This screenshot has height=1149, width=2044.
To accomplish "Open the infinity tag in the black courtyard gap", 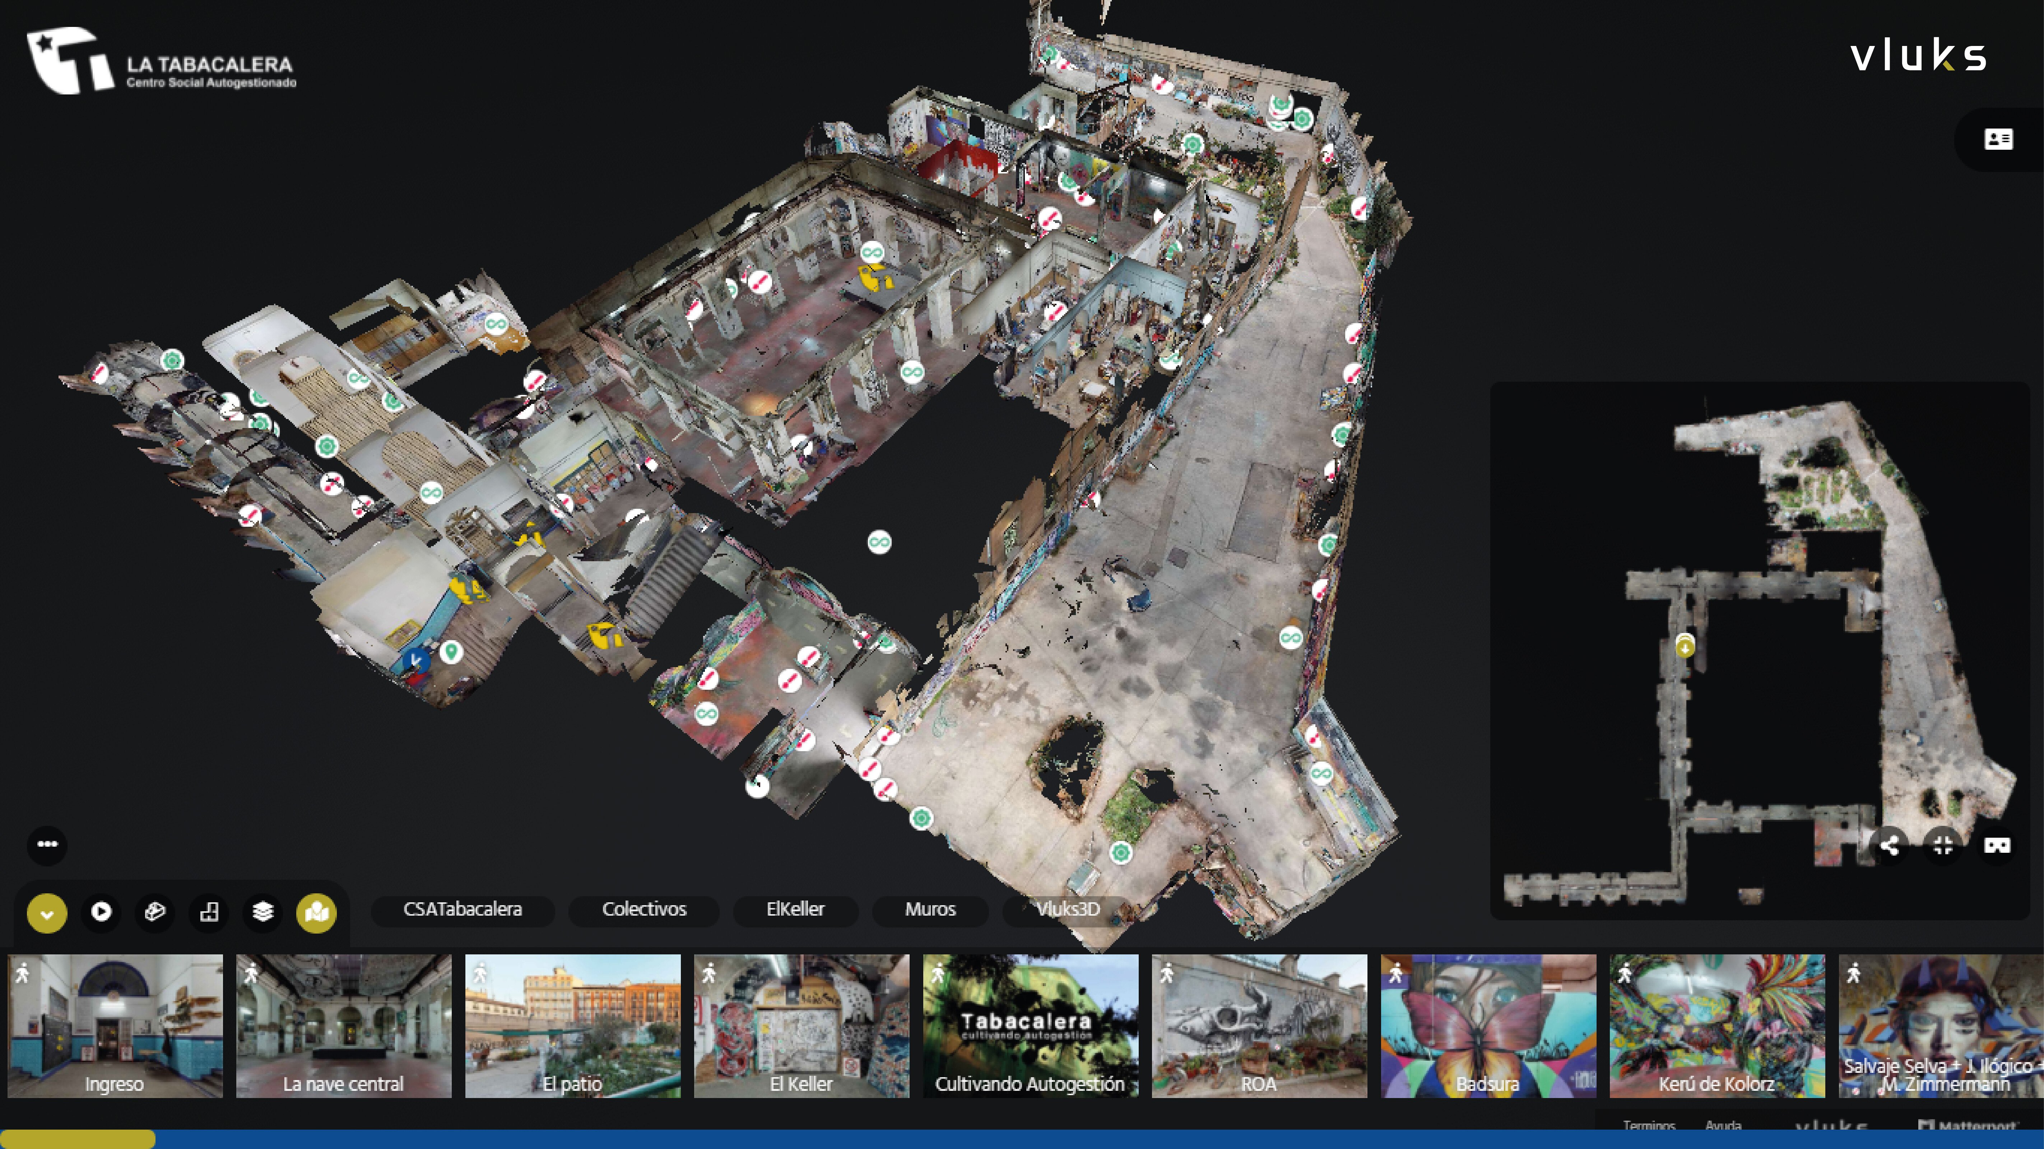I will point(879,542).
